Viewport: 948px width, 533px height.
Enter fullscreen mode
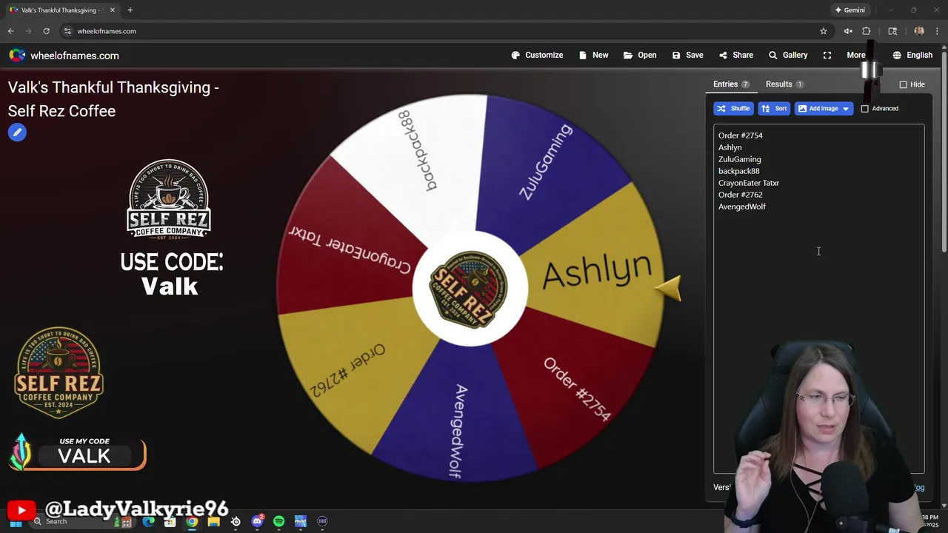pos(827,55)
